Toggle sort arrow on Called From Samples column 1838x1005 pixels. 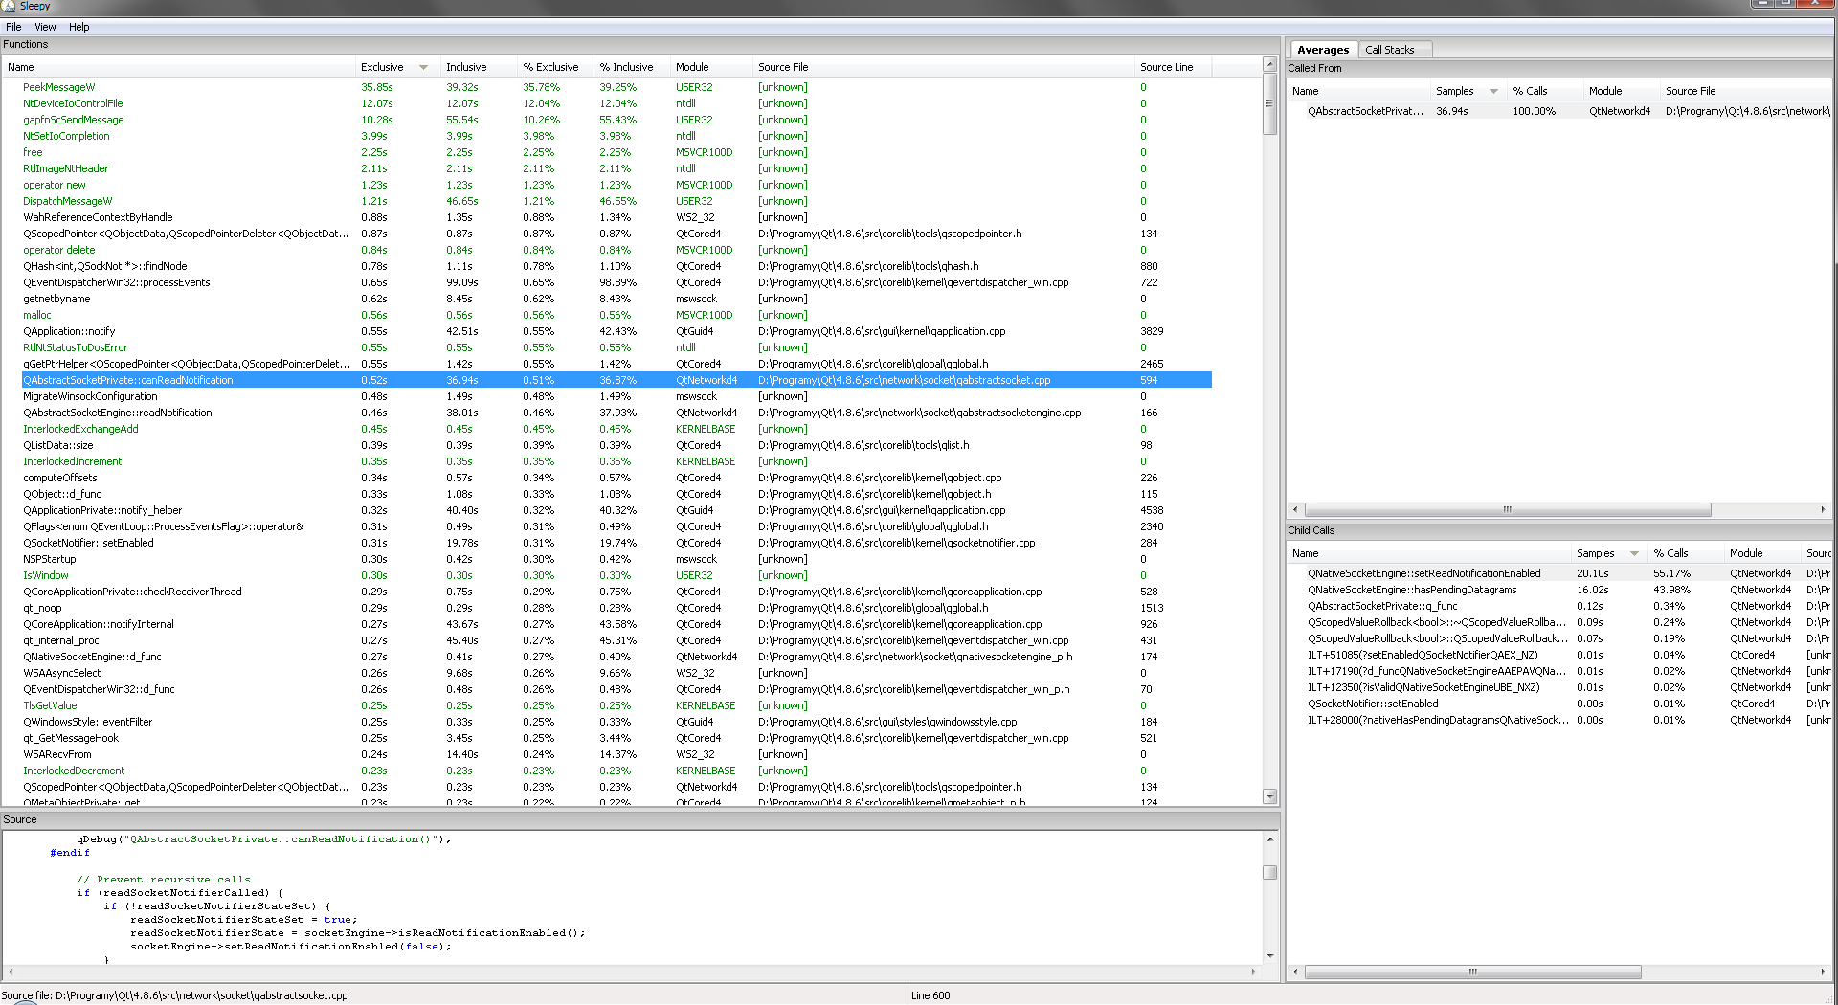1492,91
